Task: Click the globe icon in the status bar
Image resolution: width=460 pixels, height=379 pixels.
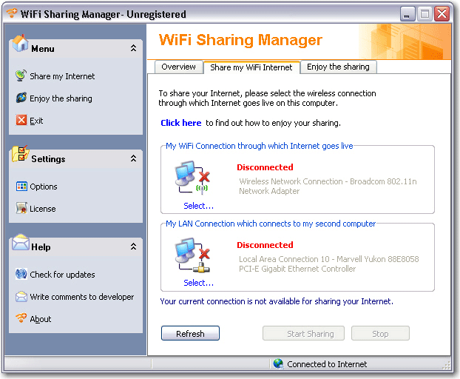Action: click(278, 363)
